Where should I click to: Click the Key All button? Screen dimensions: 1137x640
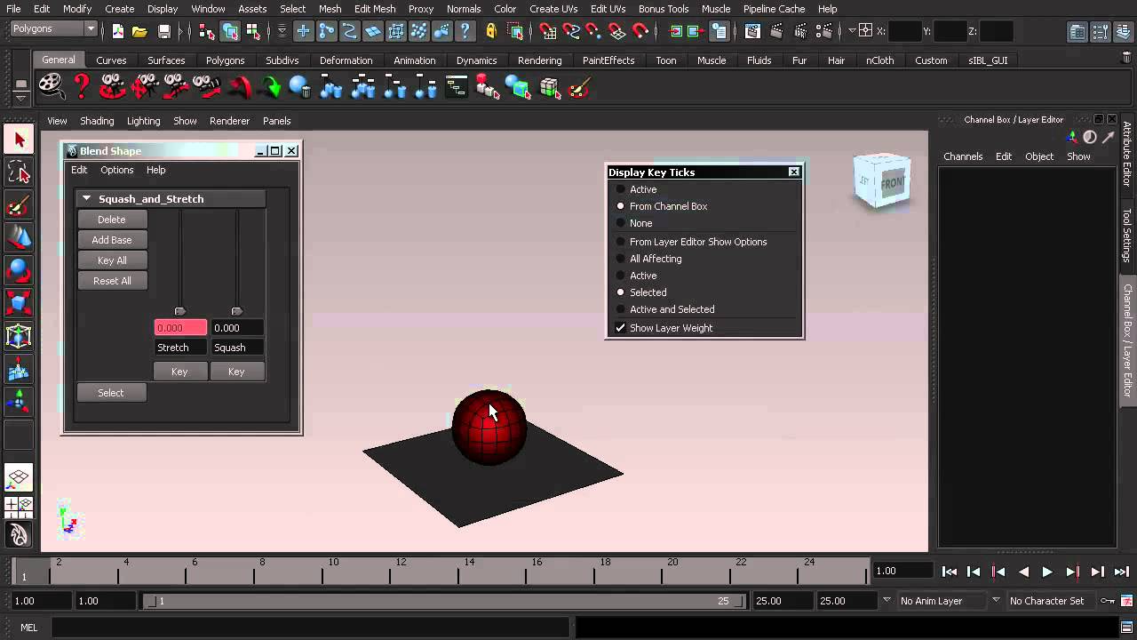click(x=112, y=260)
